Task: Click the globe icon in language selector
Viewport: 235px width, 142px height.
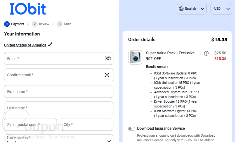Action: (x=181, y=9)
